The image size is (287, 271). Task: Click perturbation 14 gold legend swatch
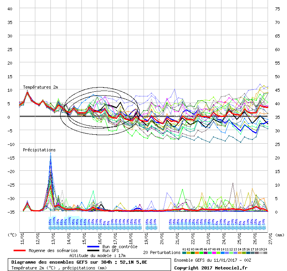pyautogui.click(x=240, y=253)
